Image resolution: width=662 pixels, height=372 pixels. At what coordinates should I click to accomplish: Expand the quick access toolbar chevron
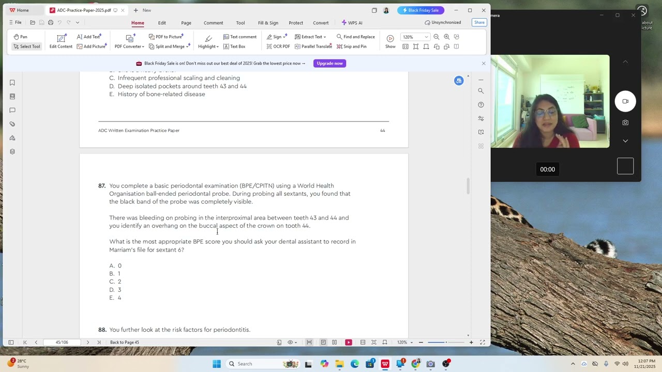(78, 23)
